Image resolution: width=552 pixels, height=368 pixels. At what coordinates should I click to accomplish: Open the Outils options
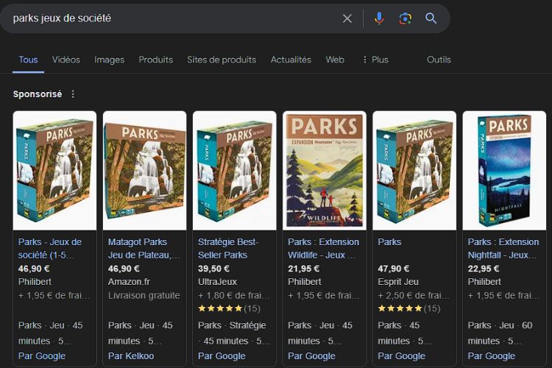439,60
